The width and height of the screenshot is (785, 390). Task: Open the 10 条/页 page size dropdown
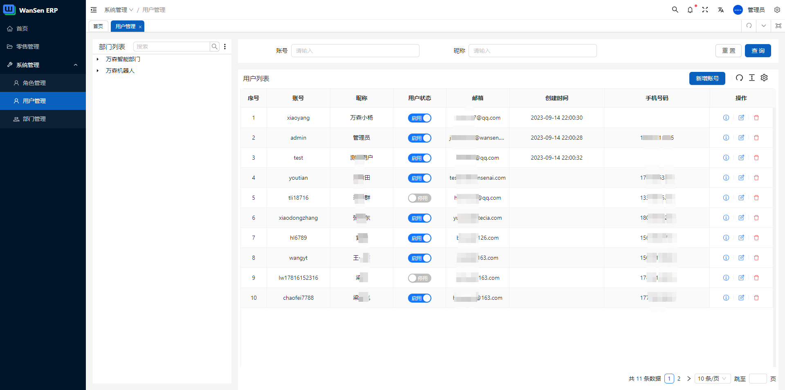click(x=712, y=379)
